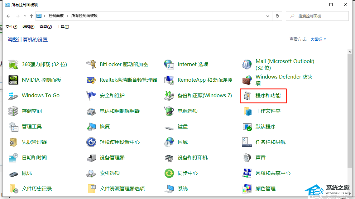Open the 同步中心 green sync icon

169,174
